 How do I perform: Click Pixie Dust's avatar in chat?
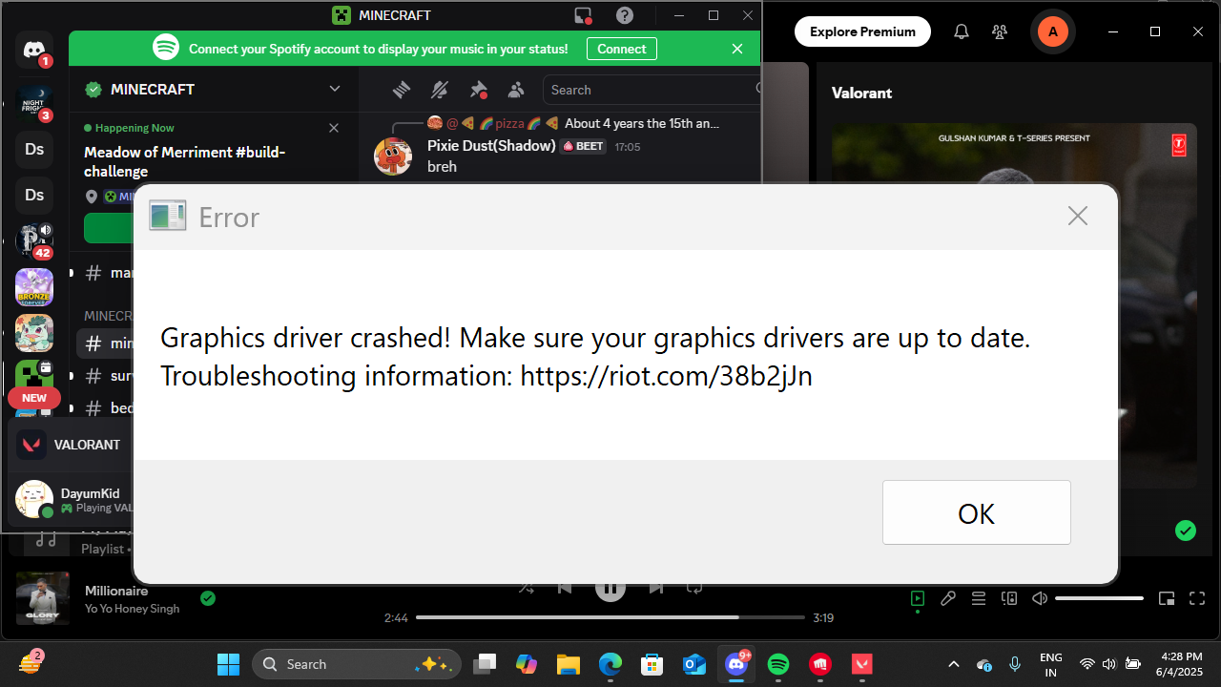[x=393, y=156]
